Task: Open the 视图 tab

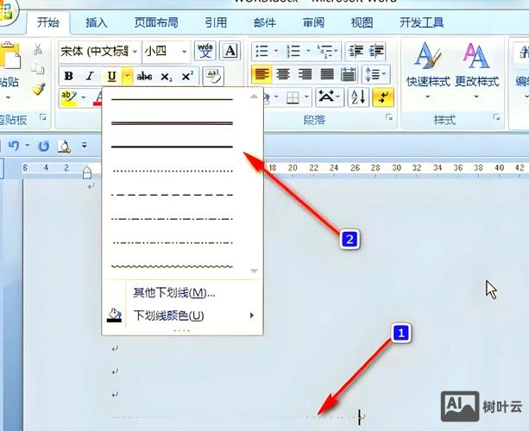Action: (362, 22)
